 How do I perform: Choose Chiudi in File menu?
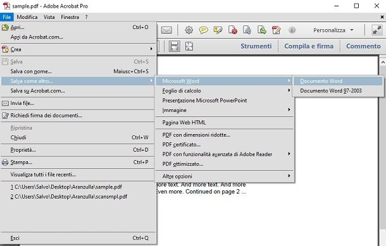[x=78, y=137]
